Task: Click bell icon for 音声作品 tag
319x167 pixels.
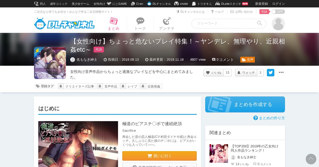Action: click(100, 86)
